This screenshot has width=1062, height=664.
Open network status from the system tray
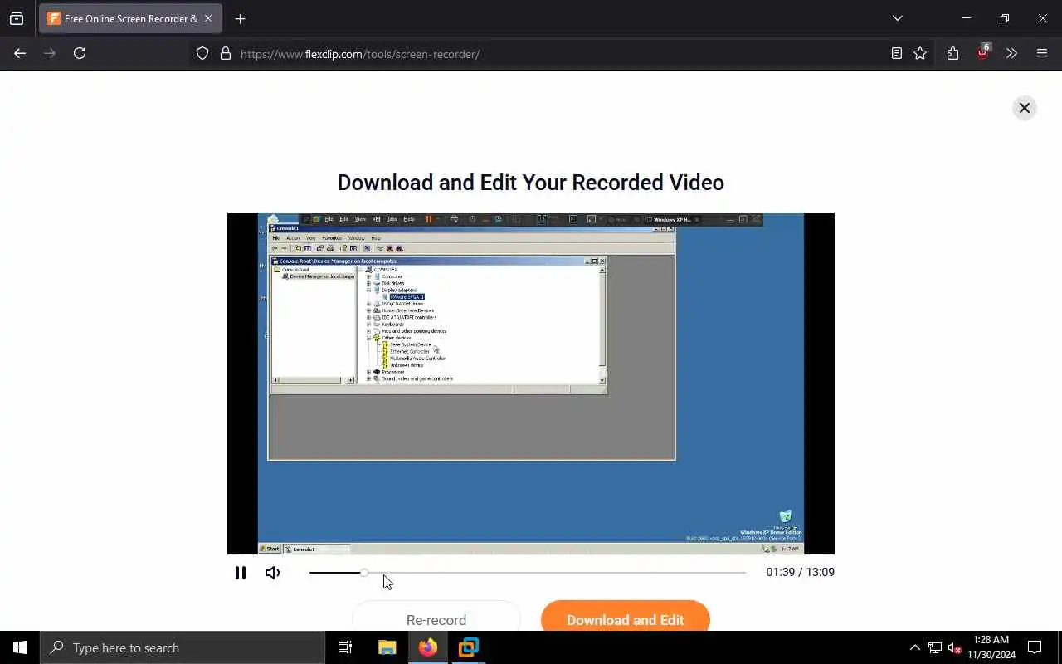(935, 647)
